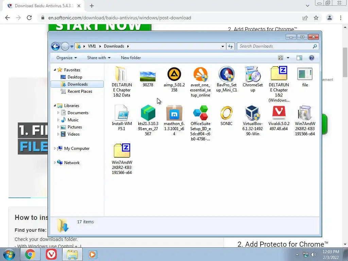Click Chrome browser back button
Image resolution: width=348 pixels, height=261 pixels.
point(7,18)
